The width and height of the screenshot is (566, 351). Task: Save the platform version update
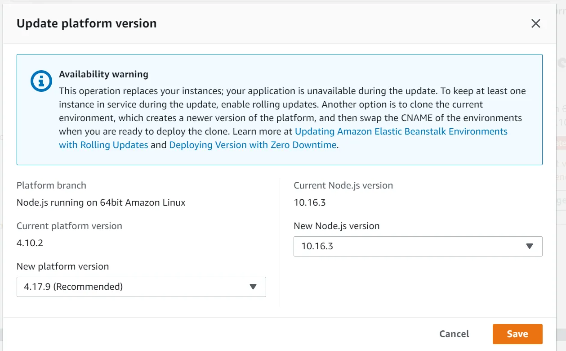coord(517,334)
